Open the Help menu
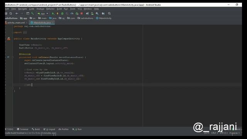 click(96, 9)
